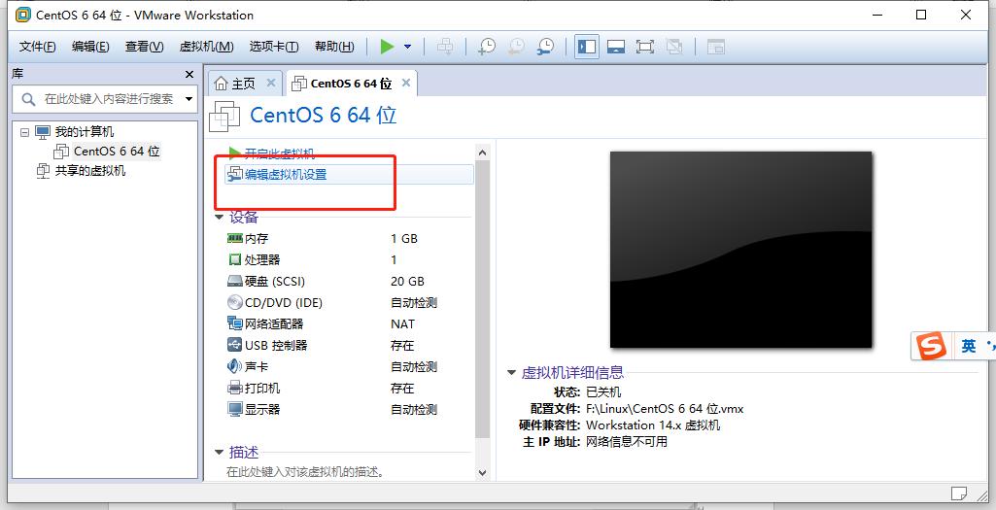The height and width of the screenshot is (510, 996).
Task: Close the 库 library panel
Action: click(189, 74)
